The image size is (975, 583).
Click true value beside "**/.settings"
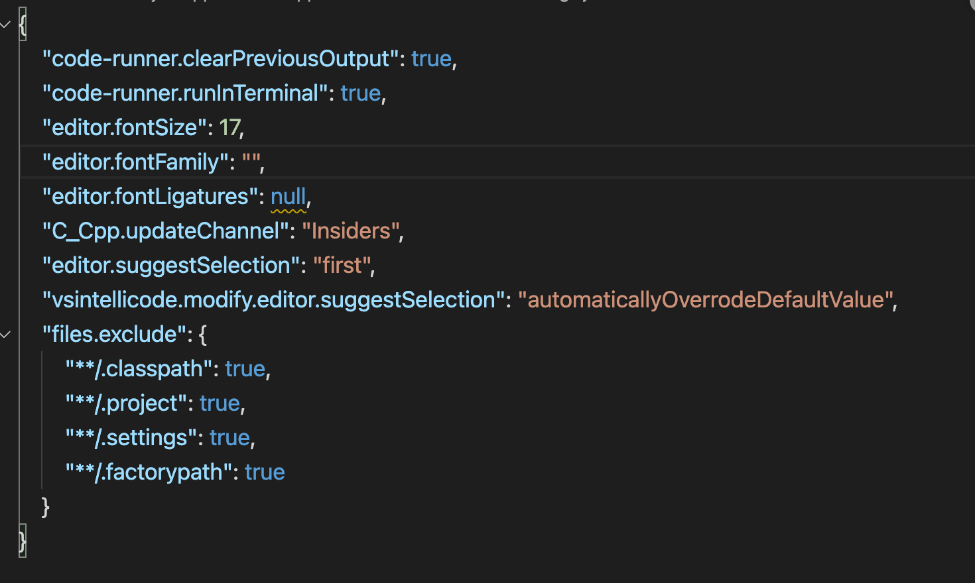click(229, 438)
